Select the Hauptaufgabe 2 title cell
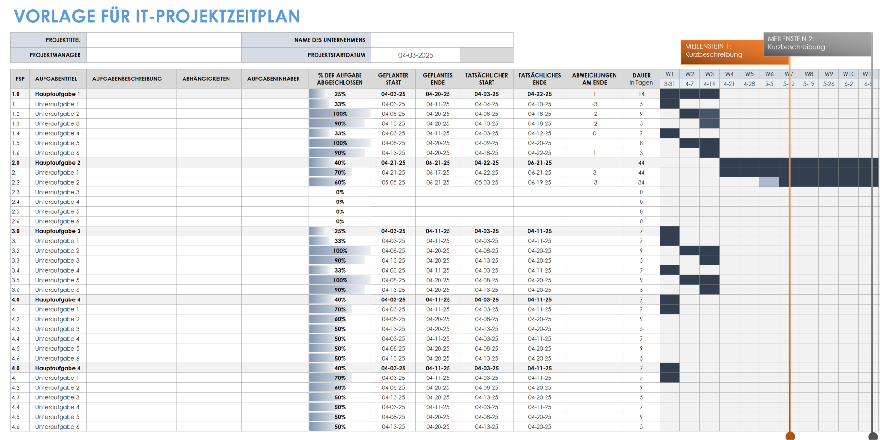Image resolution: width=880 pixels, height=440 pixels. [58, 163]
